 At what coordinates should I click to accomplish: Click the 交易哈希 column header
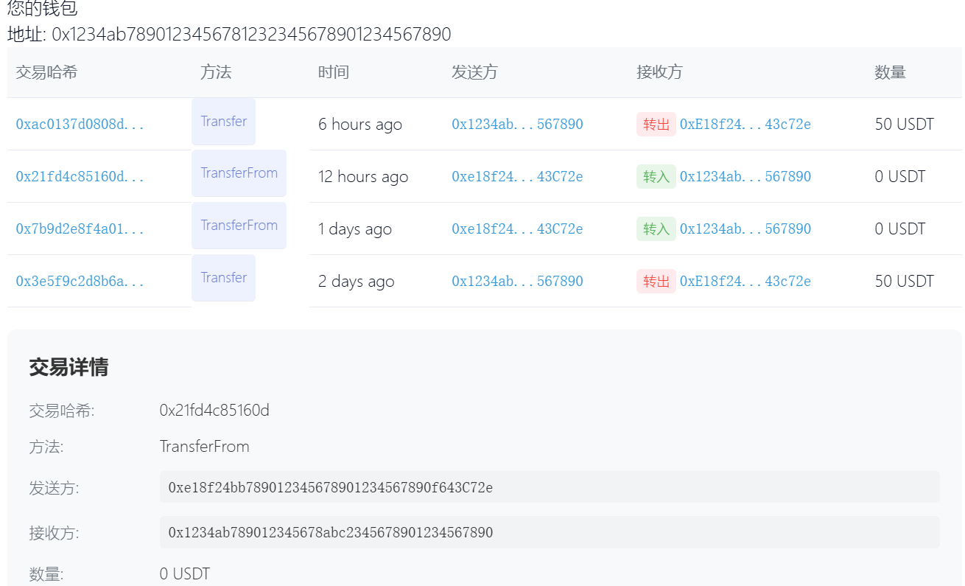[46, 72]
